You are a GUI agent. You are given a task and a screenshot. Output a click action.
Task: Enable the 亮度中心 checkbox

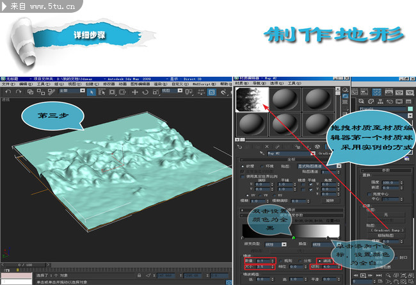(367, 193)
